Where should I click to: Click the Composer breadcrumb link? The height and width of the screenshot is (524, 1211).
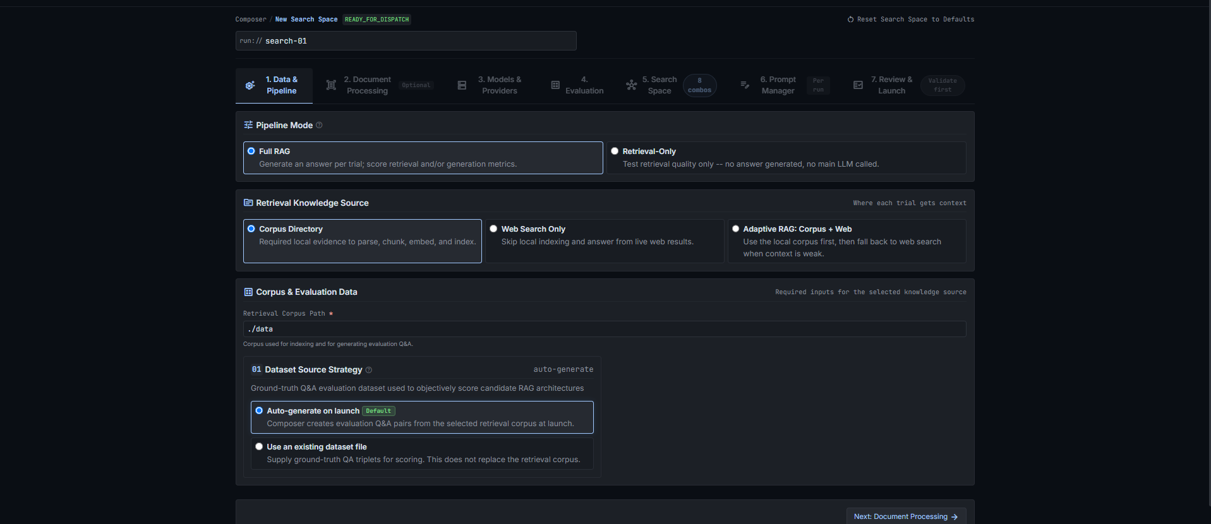(251, 20)
